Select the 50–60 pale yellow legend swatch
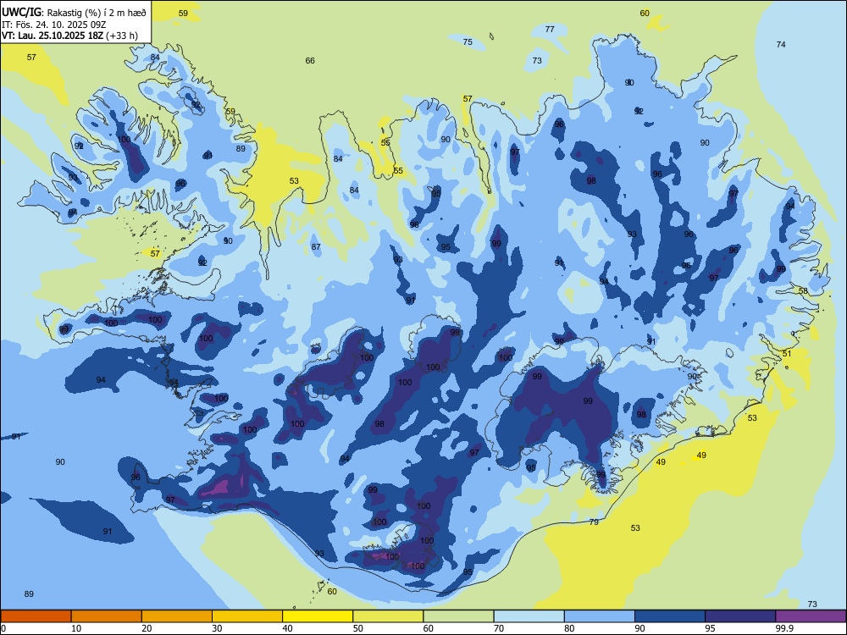This screenshot has height=635, width=847. [388, 616]
